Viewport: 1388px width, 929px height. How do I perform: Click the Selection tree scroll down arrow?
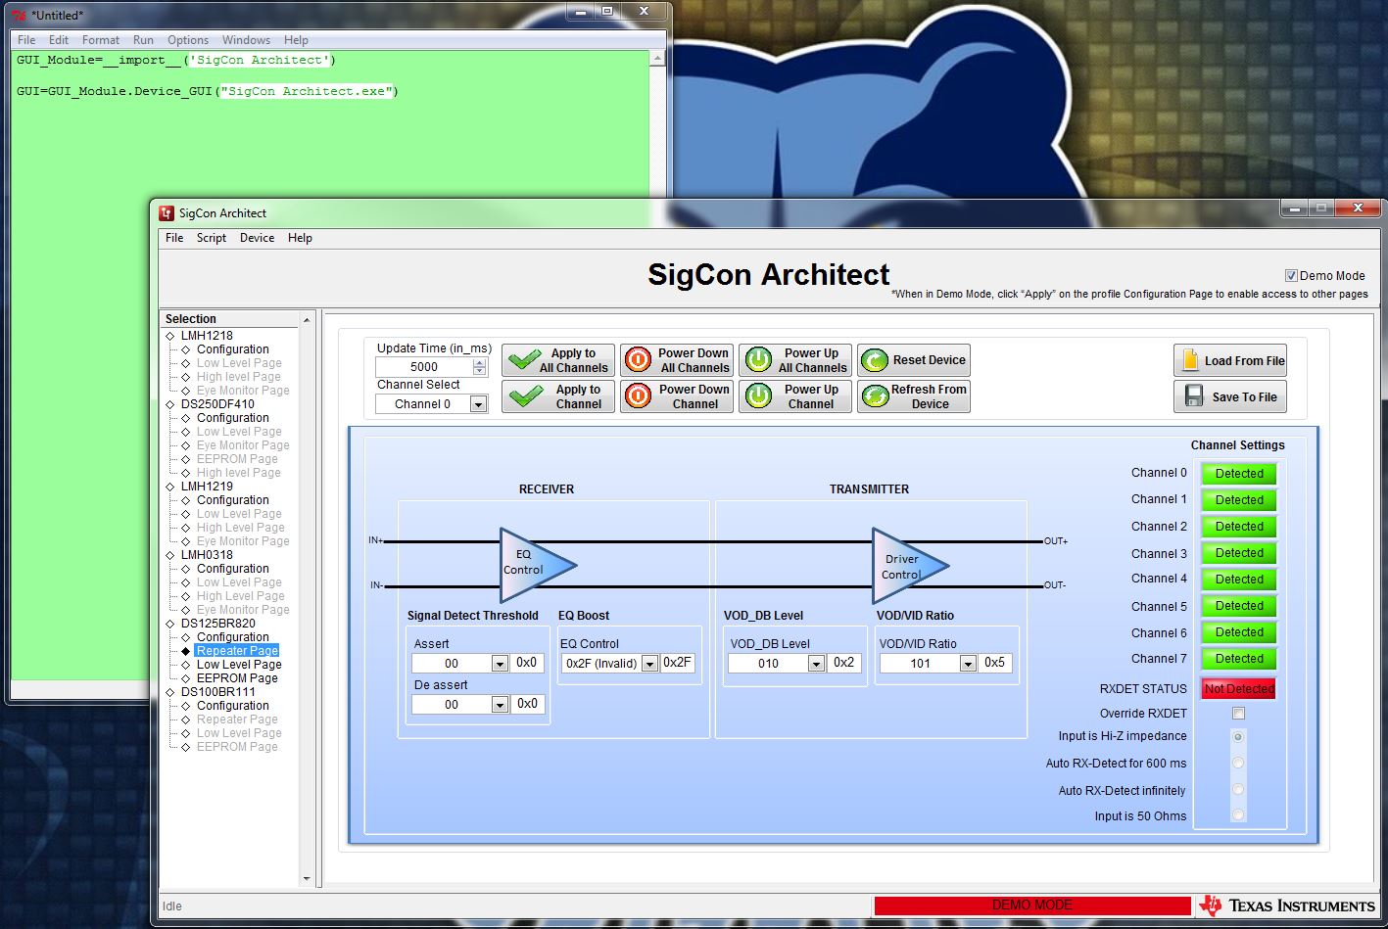tap(307, 879)
